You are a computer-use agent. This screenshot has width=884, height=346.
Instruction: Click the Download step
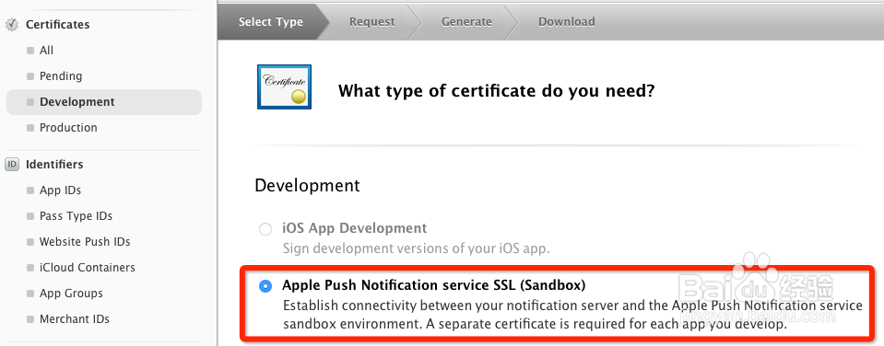pos(567,22)
